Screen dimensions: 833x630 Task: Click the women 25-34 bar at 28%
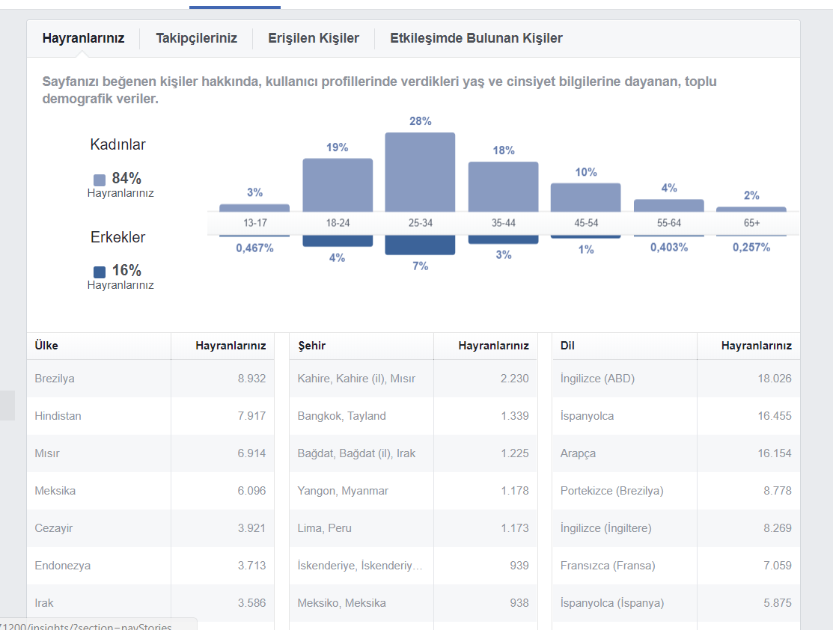coord(420,172)
